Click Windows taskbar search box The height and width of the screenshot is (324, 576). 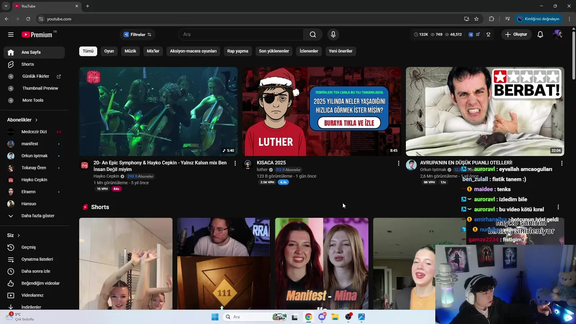[256, 317]
